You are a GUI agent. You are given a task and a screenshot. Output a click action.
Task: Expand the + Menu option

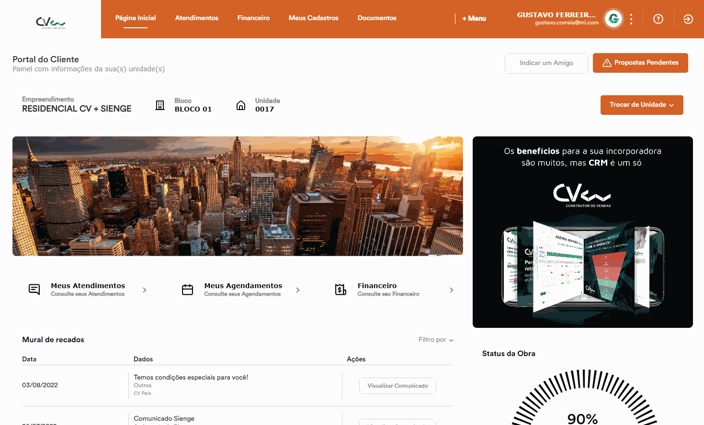[x=474, y=18]
